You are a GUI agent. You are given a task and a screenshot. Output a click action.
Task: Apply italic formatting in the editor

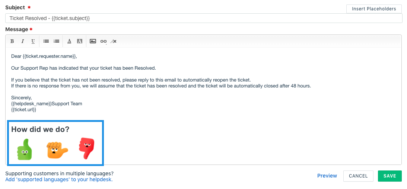(x=23, y=41)
